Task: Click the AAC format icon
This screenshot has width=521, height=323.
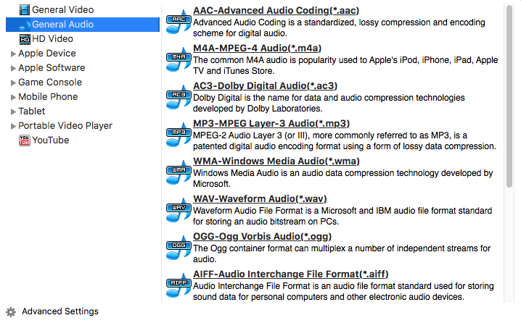Action: point(177,23)
